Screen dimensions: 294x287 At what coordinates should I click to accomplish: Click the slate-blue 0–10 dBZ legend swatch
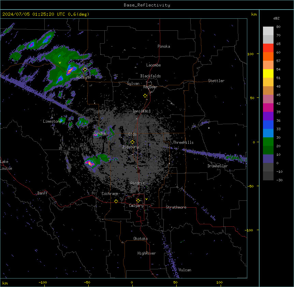click(268, 159)
